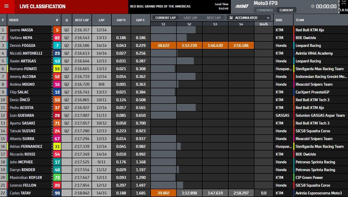Select rider name Dennis FOGGIA
The height and width of the screenshot is (197, 348).
(x=23, y=45)
